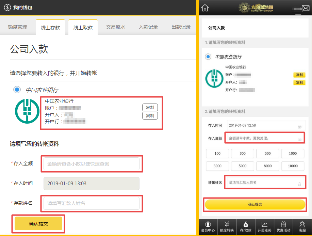This screenshot has width=312, height=236.
Task: Click the desktop 存入金额 input field
Action: point(92,164)
